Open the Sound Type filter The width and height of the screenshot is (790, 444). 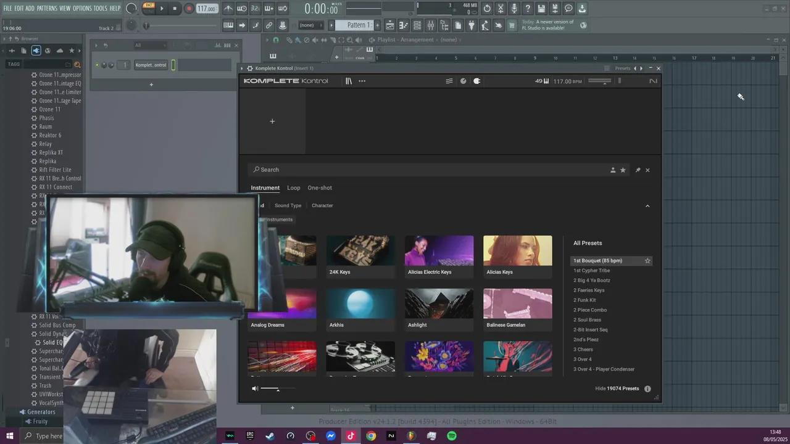pyautogui.click(x=288, y=205)
